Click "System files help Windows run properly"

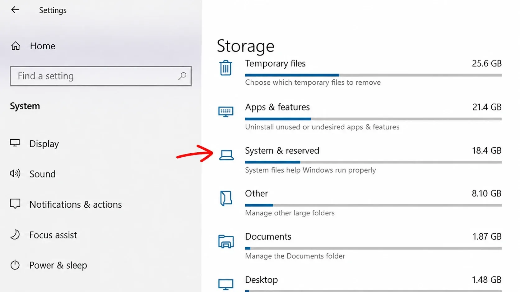point(310,170)
